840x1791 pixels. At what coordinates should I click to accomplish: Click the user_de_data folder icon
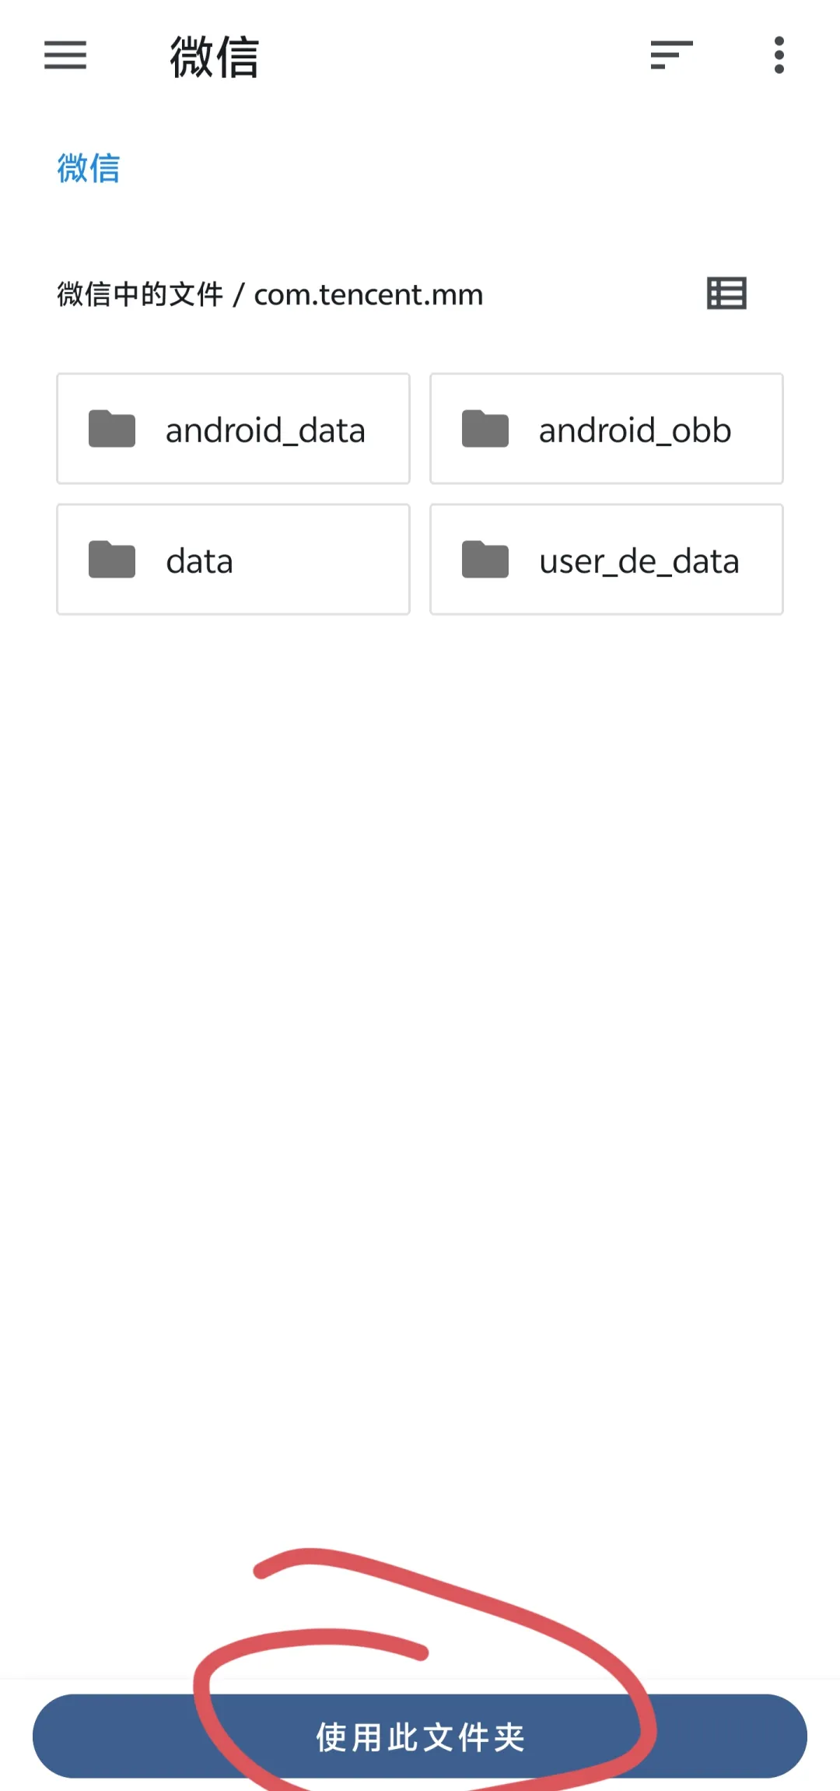[485, 560]
